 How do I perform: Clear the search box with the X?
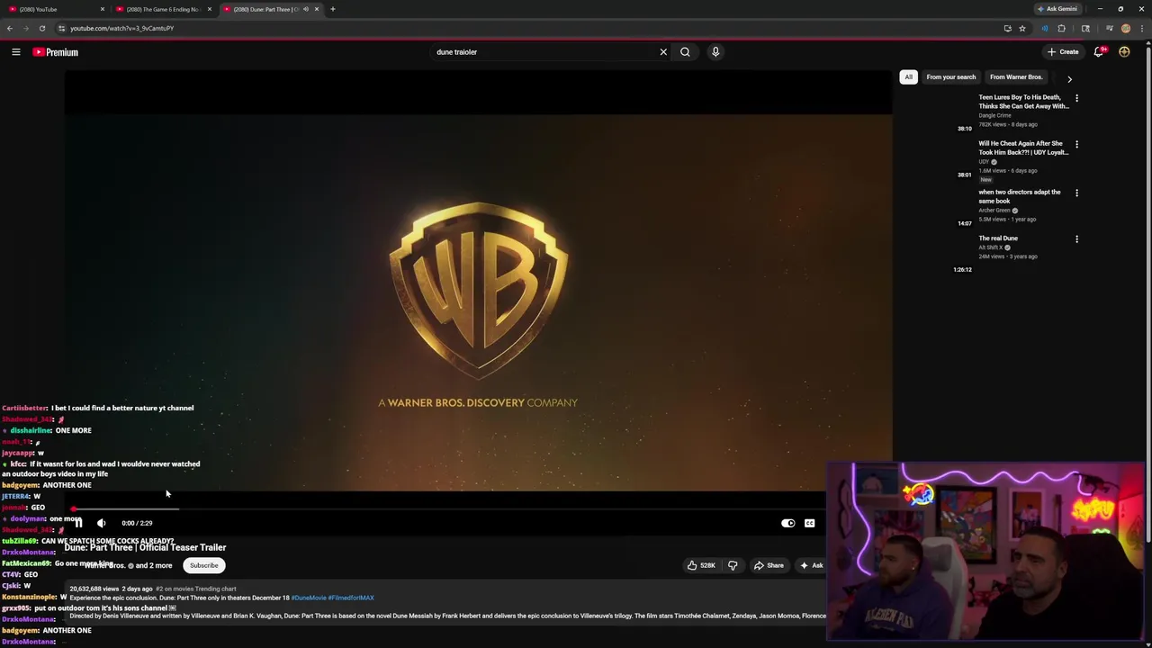[663, 52]
